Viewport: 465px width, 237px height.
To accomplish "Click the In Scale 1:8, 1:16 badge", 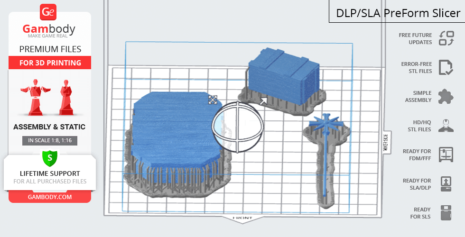I will 49,140.
